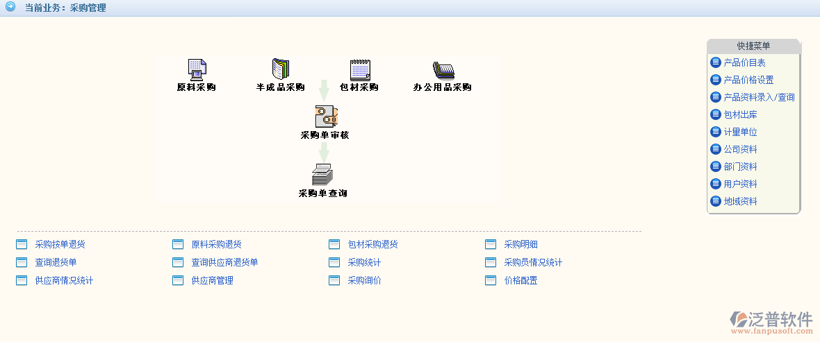This screenshot has height=342, width=820.
Task: Open 产品资料录入/查询 in the quick menu
Action: [x=759, y=97]
